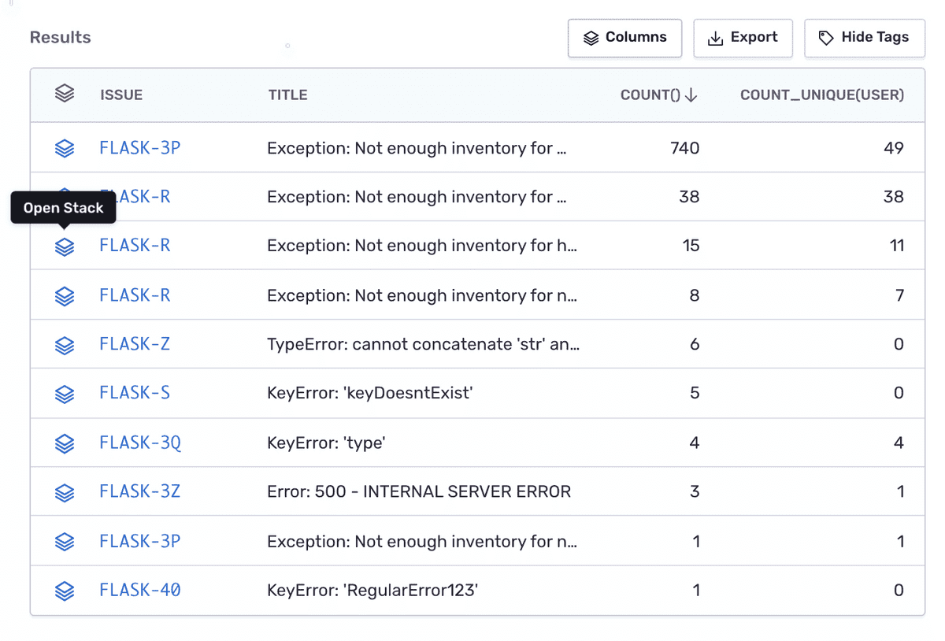Click the COUNT_UNIQUE(USER) column header
Viewport: 945px width, 641px height.
pos(822,95)
